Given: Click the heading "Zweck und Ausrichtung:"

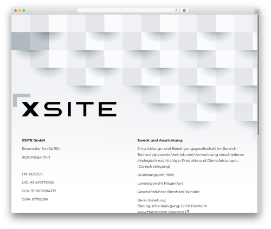Looking at the screenshot, I should click(x=160, y=140).
